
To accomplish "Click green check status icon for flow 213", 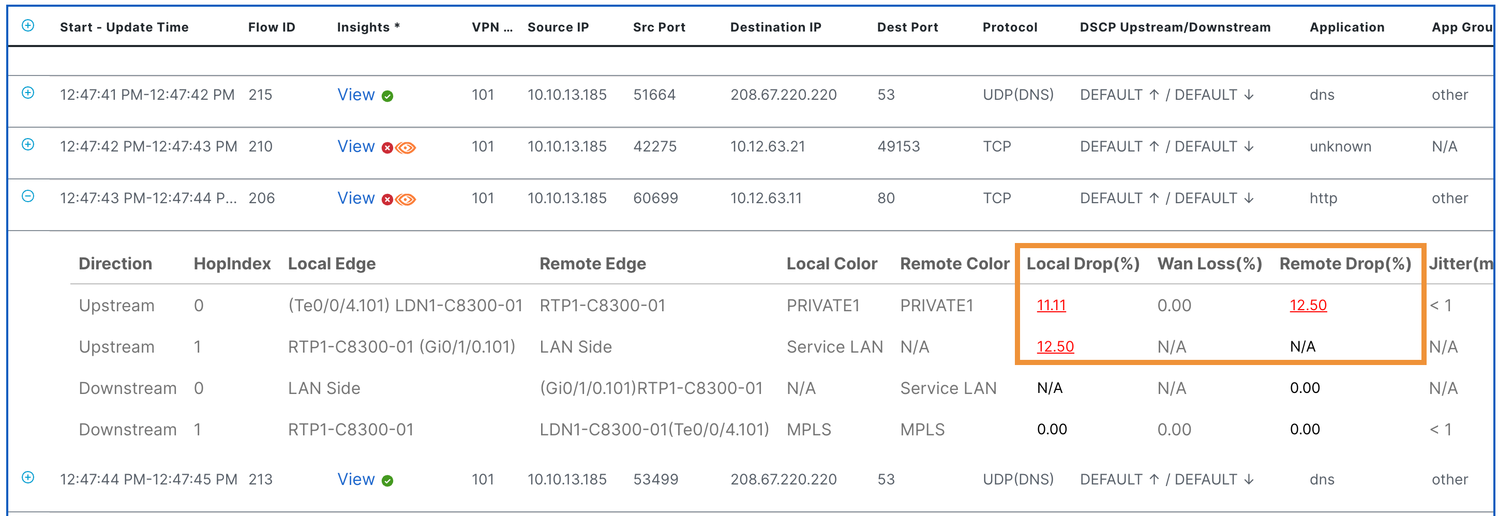I will [x=387, y=481].
